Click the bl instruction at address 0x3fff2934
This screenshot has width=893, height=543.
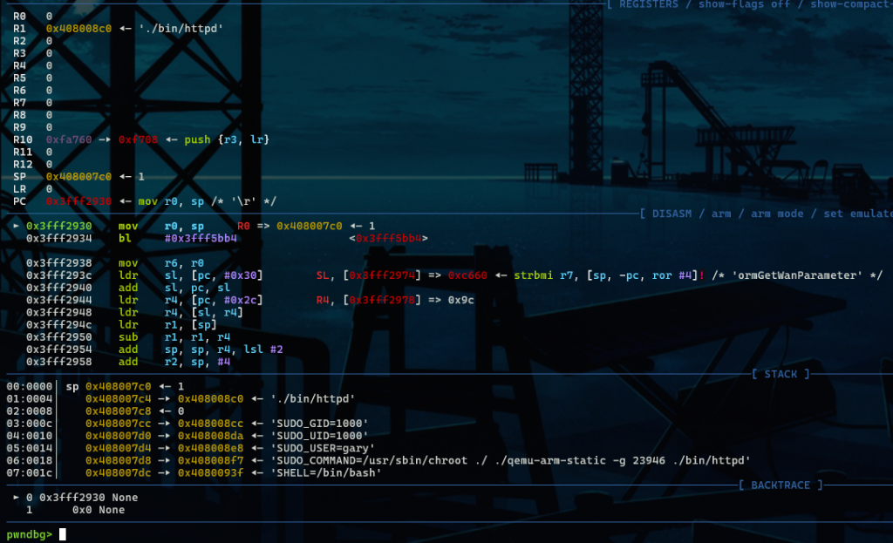click(127, 238)
